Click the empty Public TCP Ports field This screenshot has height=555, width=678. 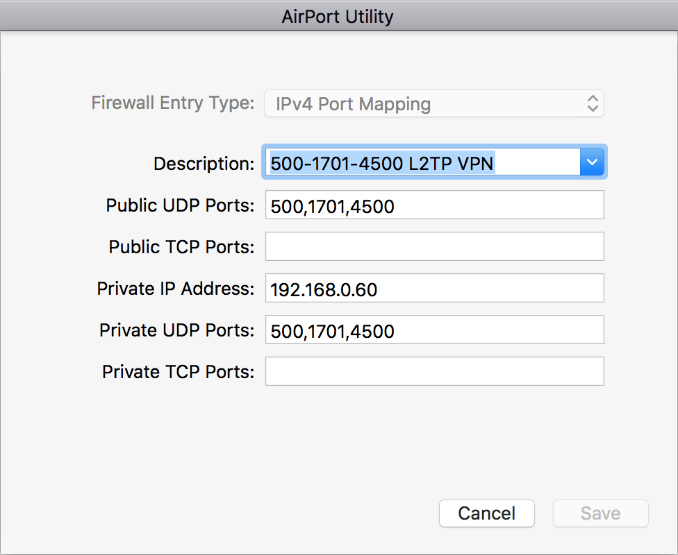click(x=435, y=246)
